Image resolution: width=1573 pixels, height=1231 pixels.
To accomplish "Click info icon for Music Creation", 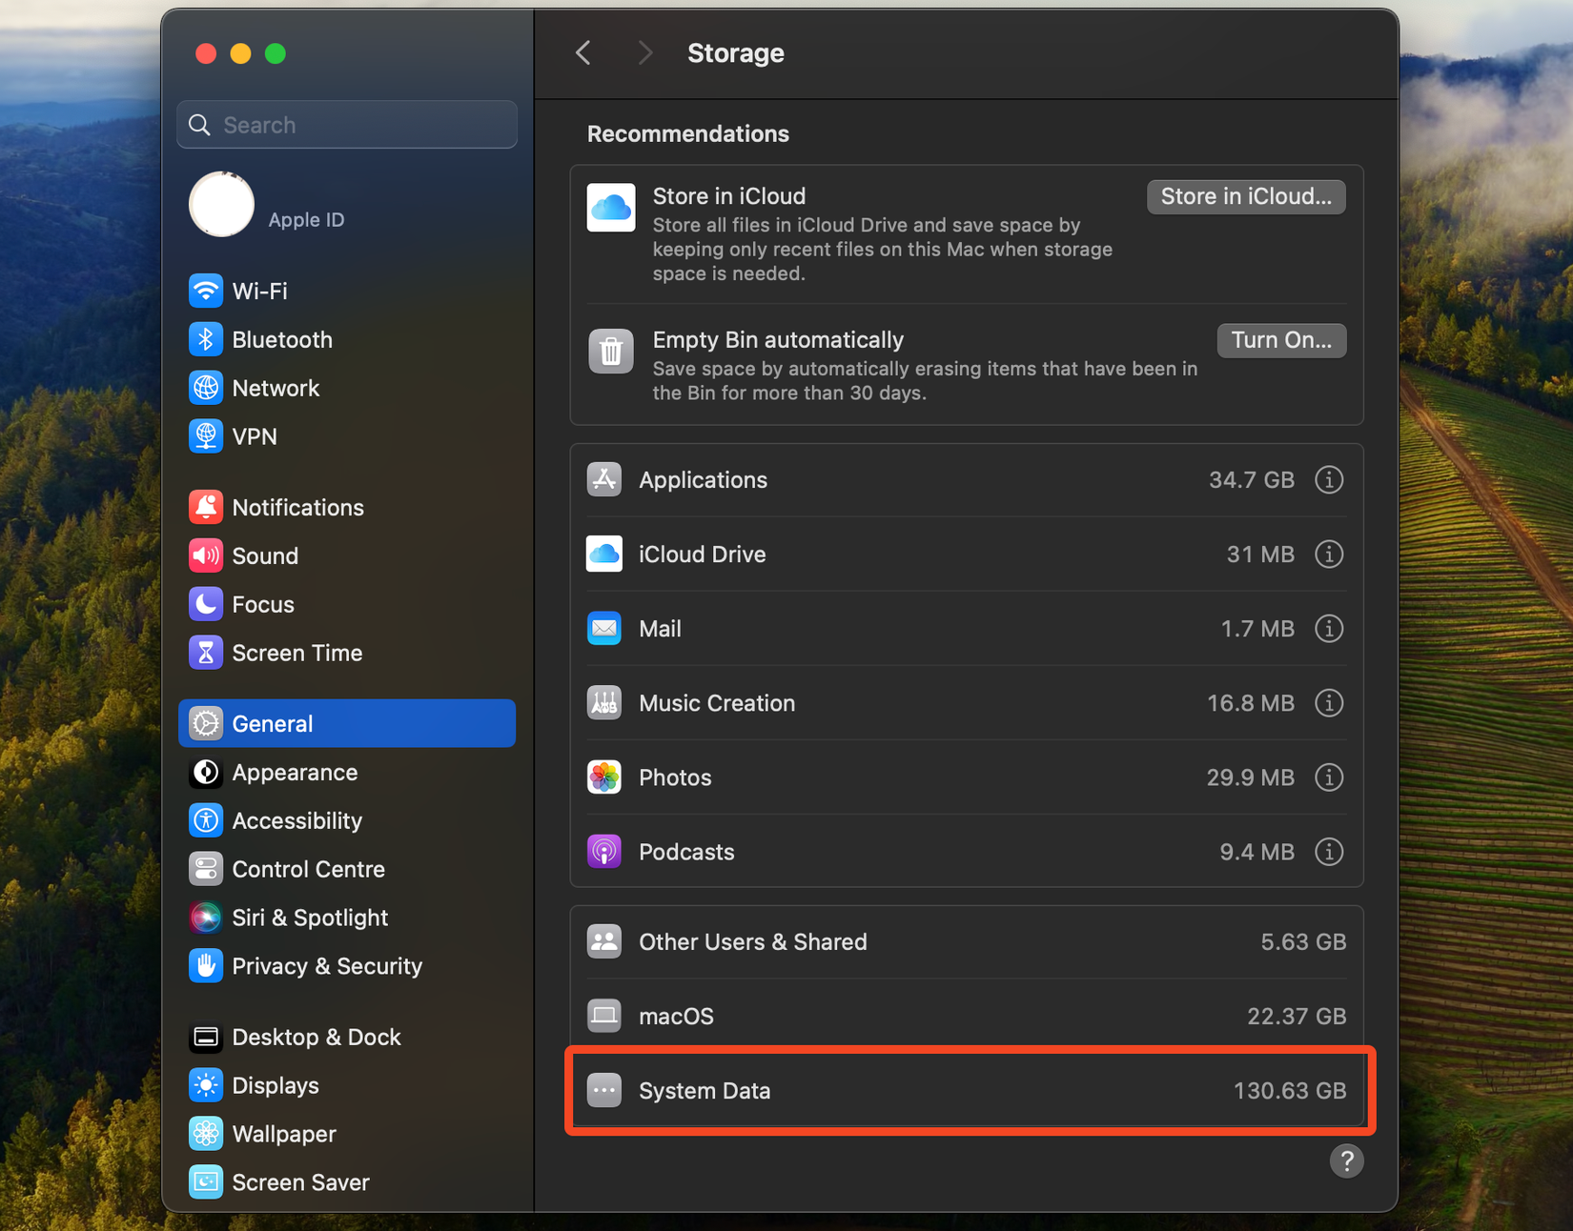I will 1328,703.
